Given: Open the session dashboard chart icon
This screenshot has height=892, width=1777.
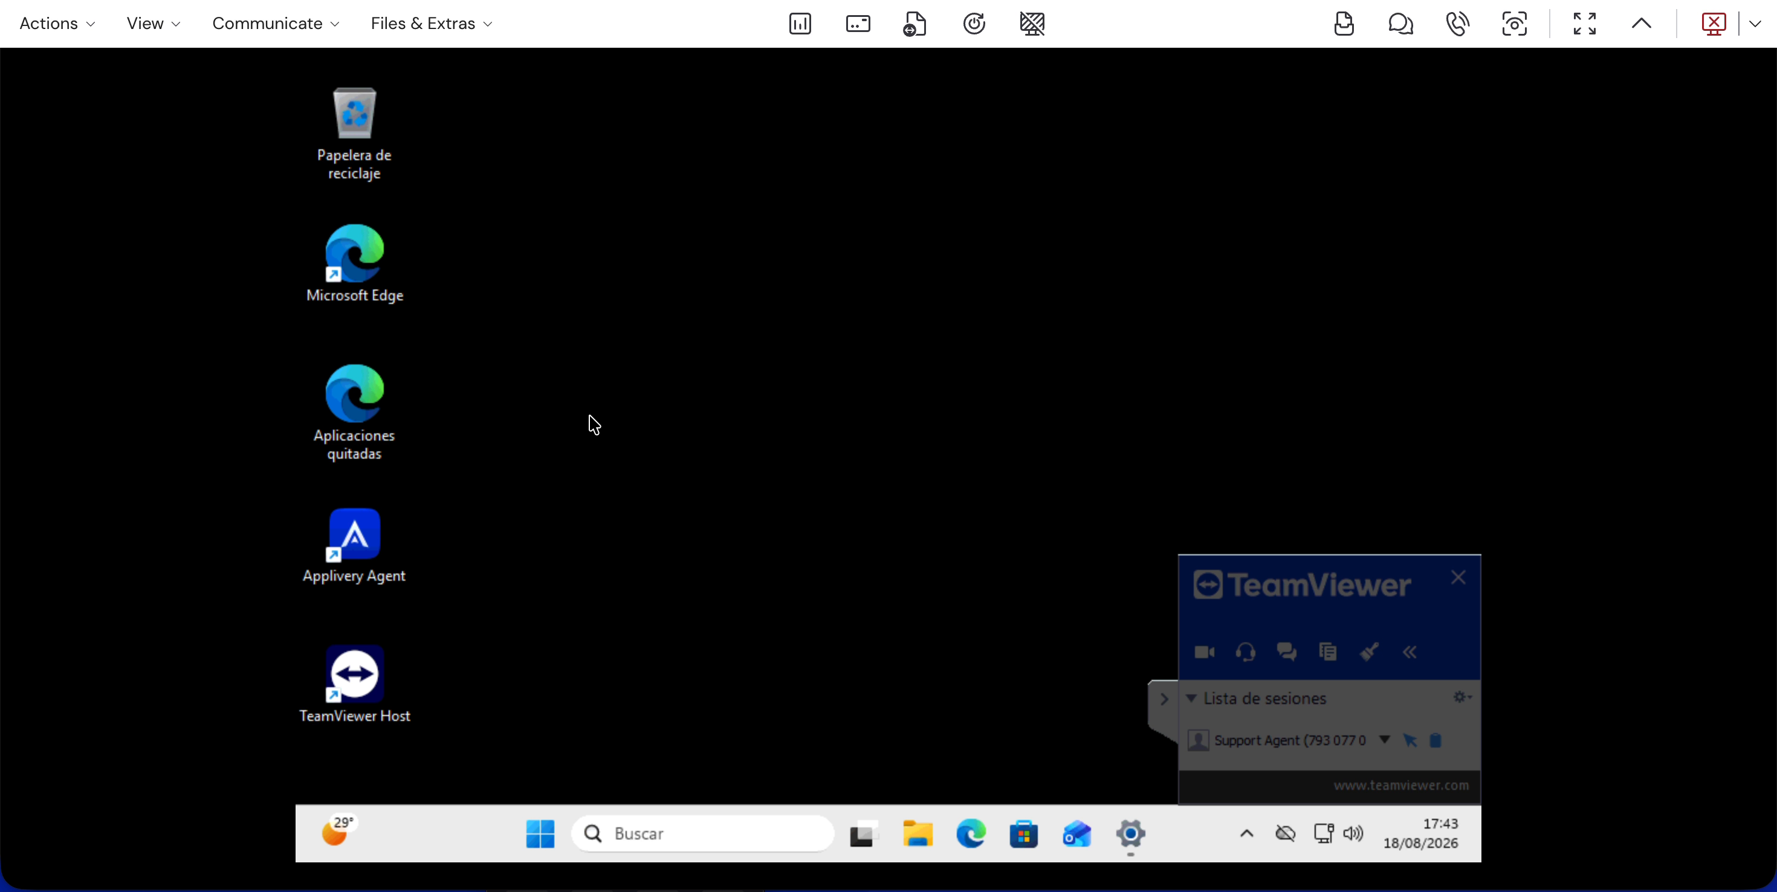Looking at the screenshot, I should pyautogui.click(x=800, y=24).
